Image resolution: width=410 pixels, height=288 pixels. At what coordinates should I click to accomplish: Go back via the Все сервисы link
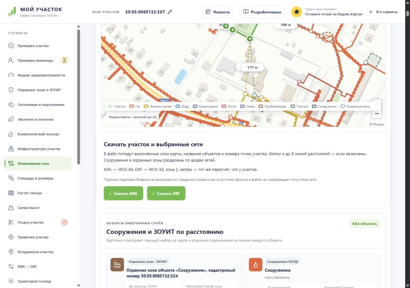coord(383,12)
